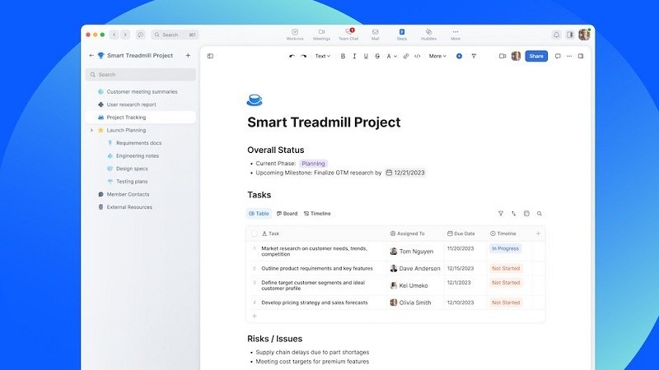Screen dimensions: 659x370
Task: Open Customer meeting summaries page
Action: click(142, 91)
